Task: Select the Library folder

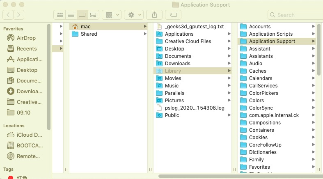Action: click(x=192, y=71)
